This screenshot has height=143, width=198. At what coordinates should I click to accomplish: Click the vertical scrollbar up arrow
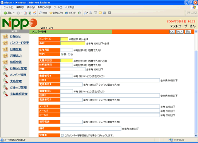pos(196,31)
